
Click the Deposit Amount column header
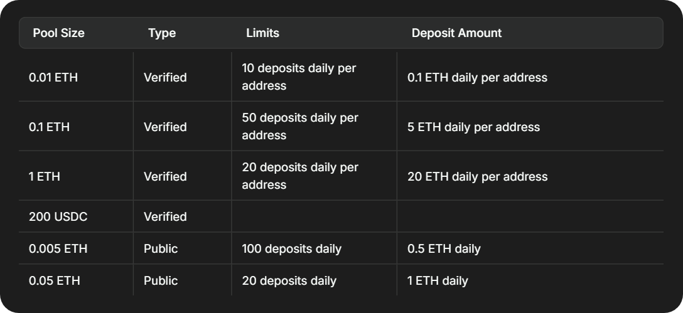[456, 33]
